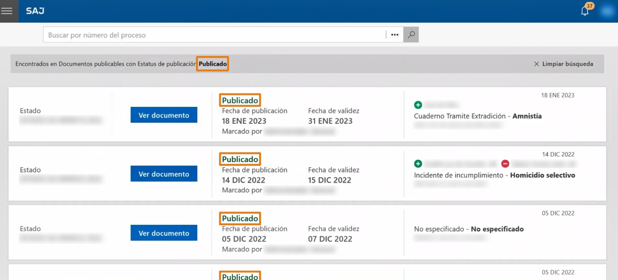
Task: Open the hamburger navigation menu
Action: (7, 11)
